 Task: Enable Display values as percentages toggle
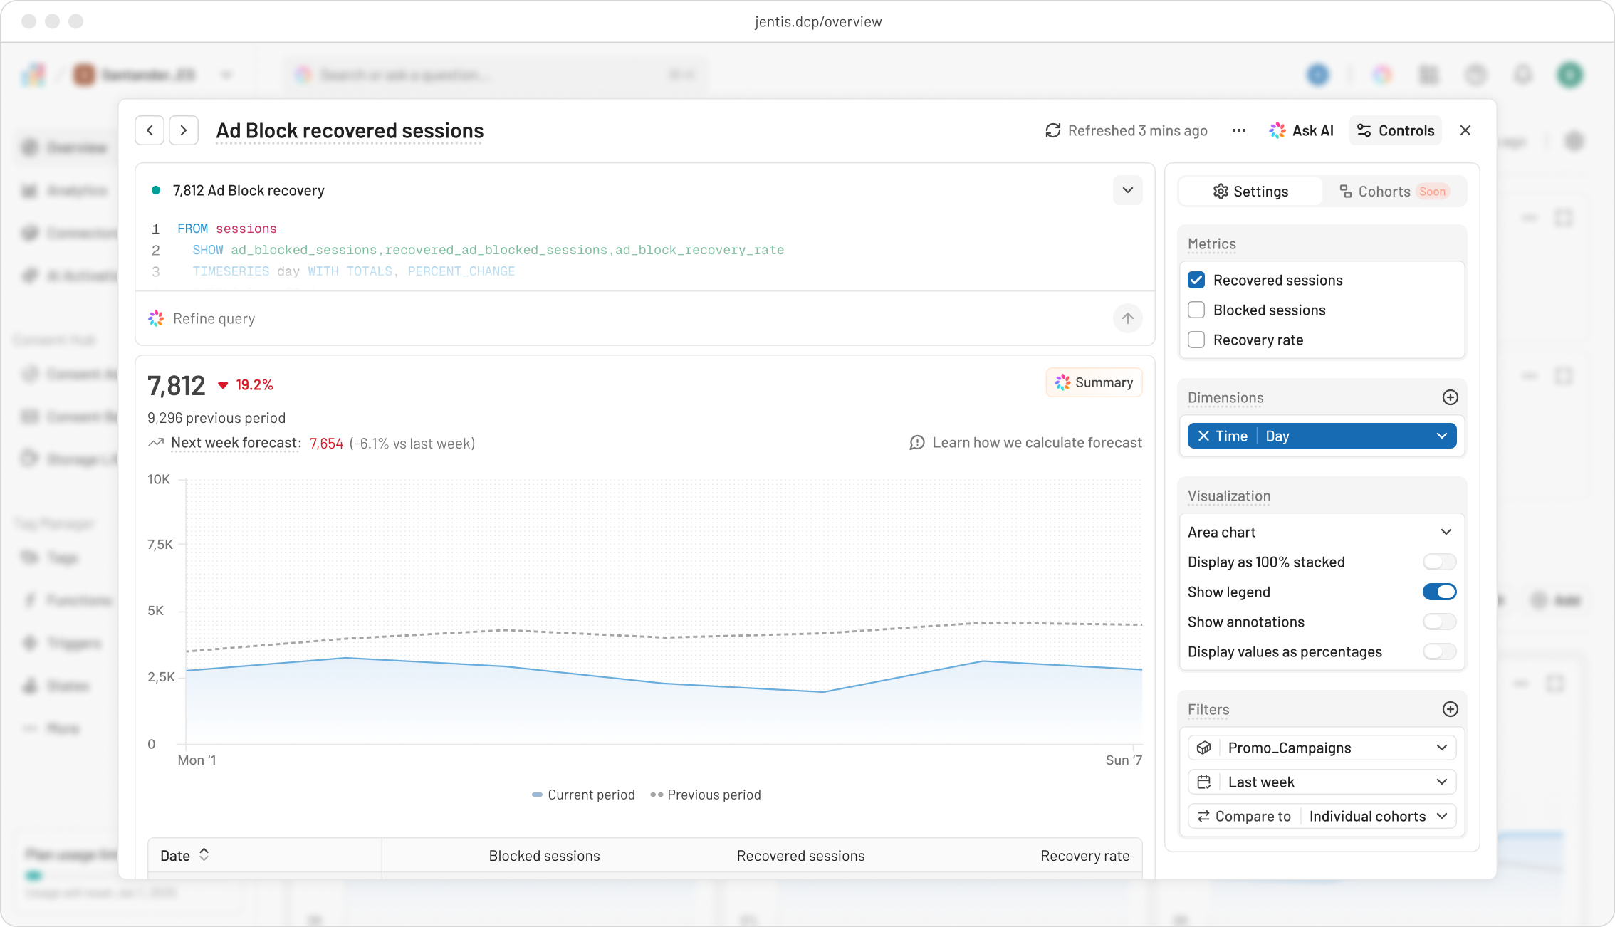pyautogui.click(x=1440, y=651)
